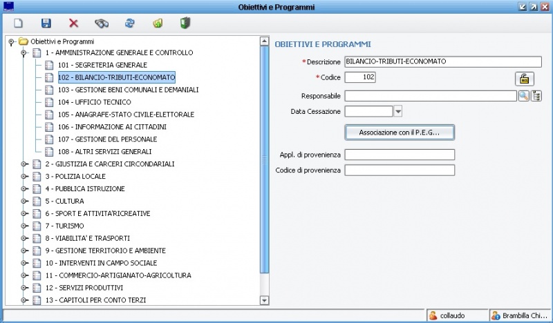Click the tree scrollbar up arrow
The width and height of the screenshot is (553, 323).
click(264, 41)
